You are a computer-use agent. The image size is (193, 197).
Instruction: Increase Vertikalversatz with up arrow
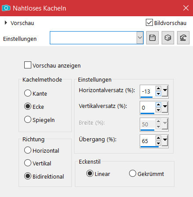click(x=158, y=105)
